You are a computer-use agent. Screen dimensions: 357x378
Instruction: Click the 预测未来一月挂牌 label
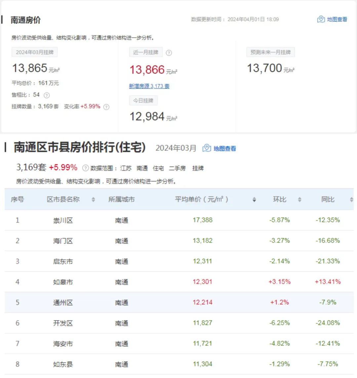tap(270, 52)
